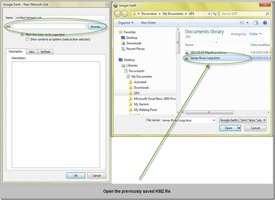Click the blue Help icon
Screen dimensions: 275x200
click(x=265, y=23)
